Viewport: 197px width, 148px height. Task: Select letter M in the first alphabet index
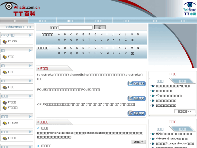tap(132, 34)
